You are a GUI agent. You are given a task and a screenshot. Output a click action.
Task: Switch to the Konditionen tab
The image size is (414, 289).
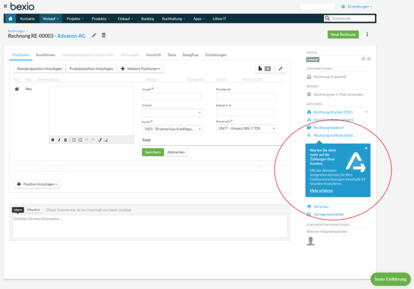(x=46, y=55)
